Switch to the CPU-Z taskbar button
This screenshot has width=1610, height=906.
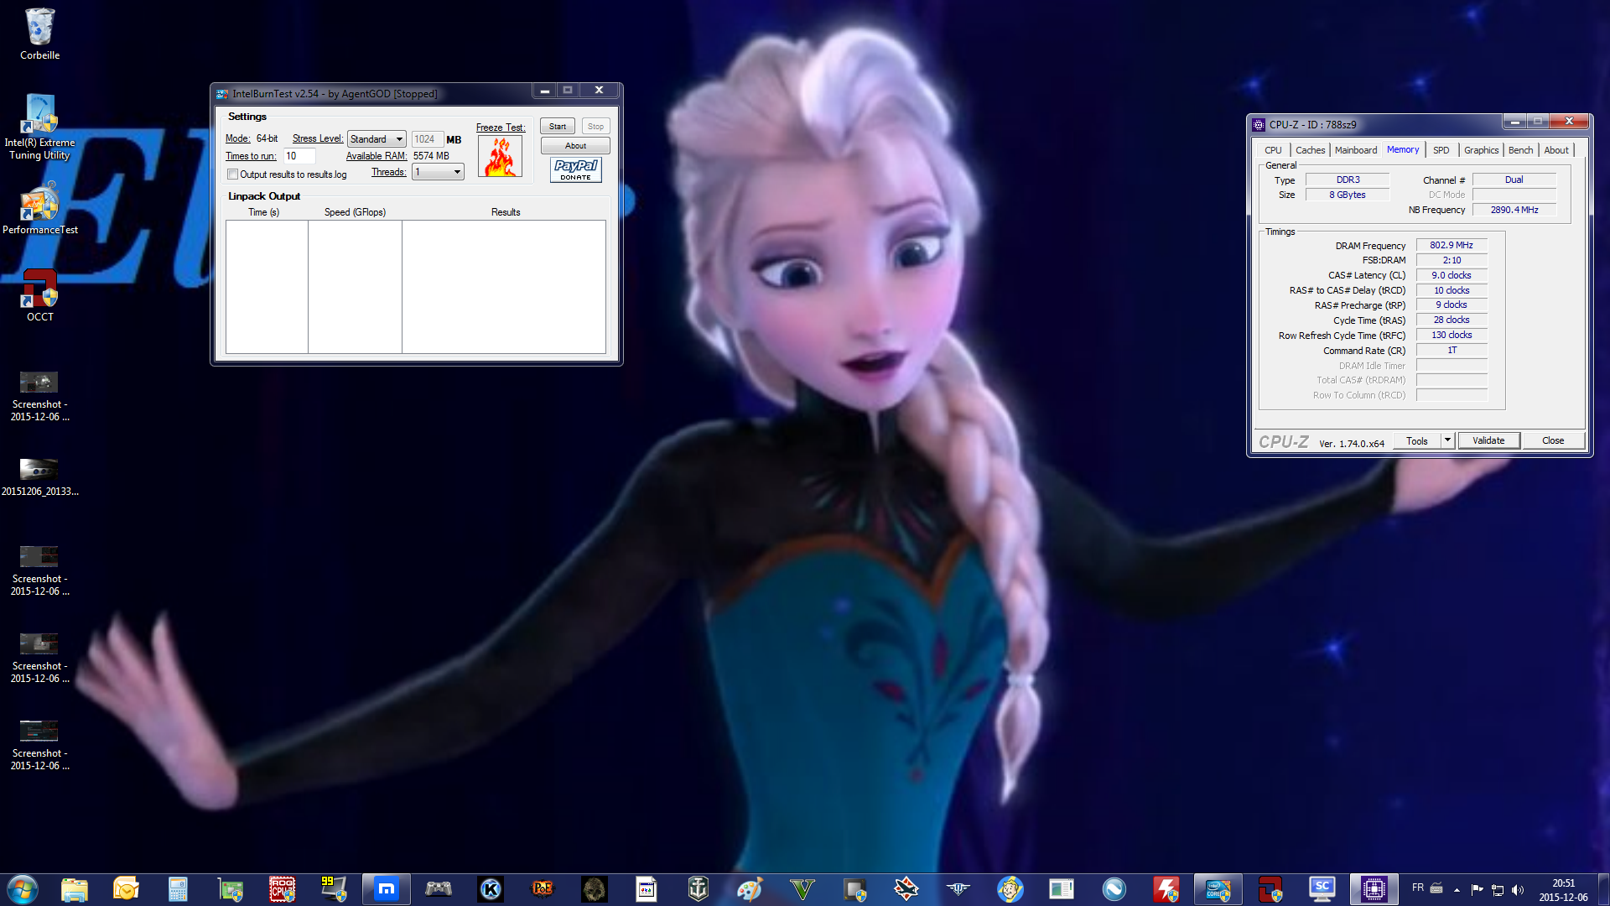click(1374, 889)
